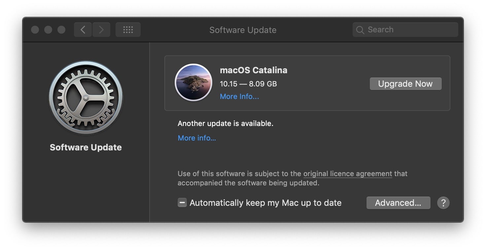The width and height of the screenshot is (486, 250).
Task: Click the forward arrow in the toolbar
Action: point(101,30)
